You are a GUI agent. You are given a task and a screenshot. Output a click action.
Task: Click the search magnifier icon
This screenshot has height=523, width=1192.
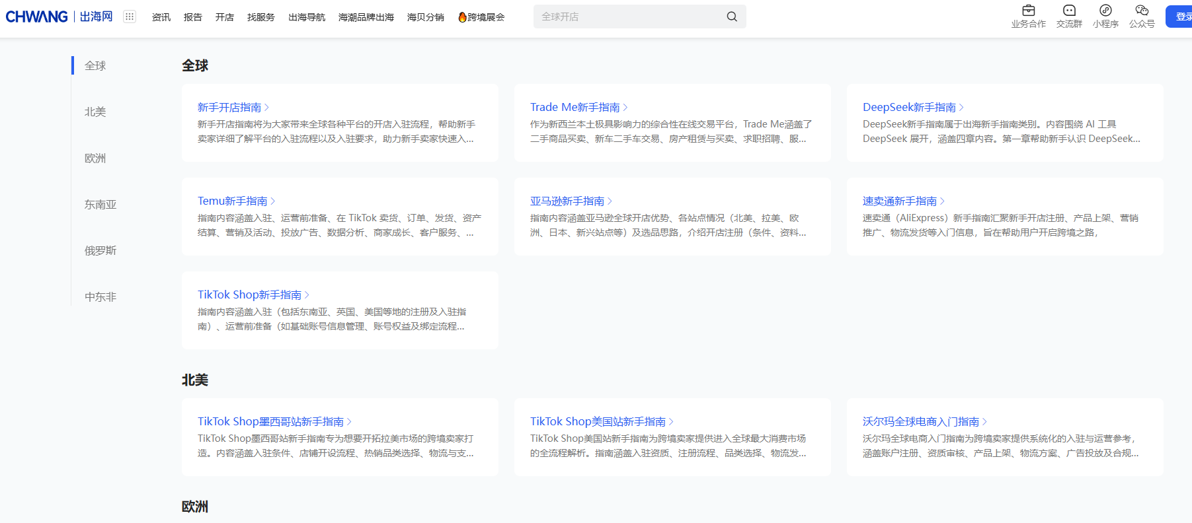tap(731, 17)
